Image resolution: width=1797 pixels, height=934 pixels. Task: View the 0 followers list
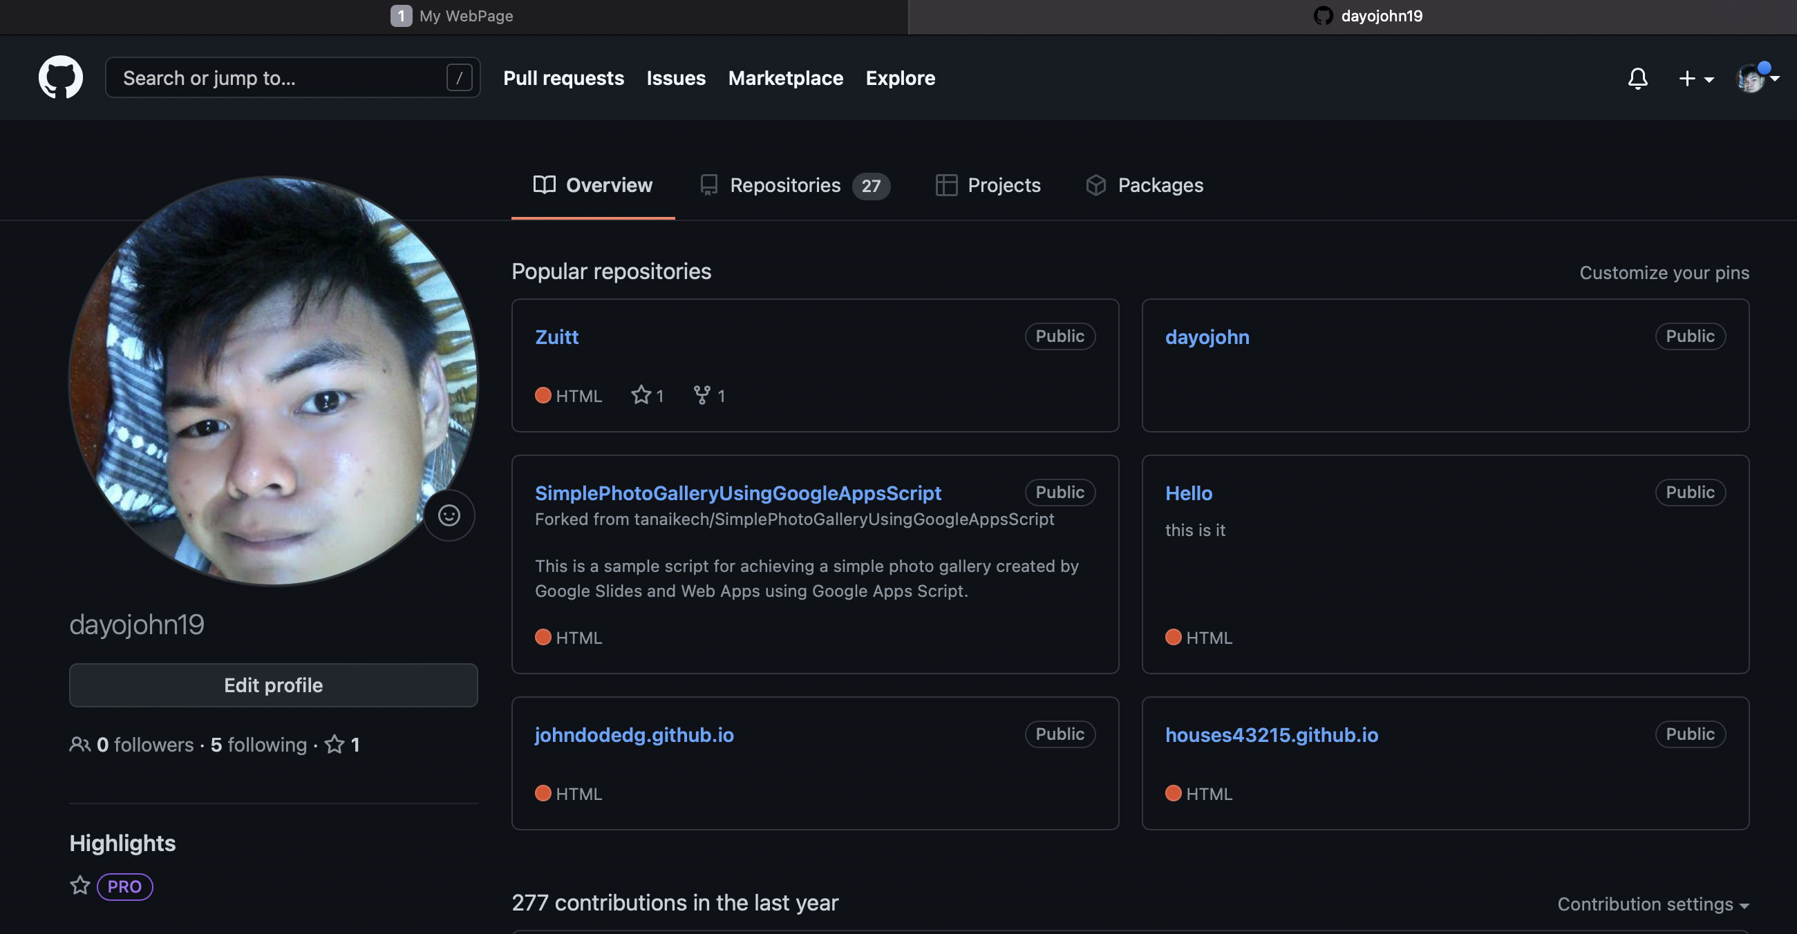[145, 745]
